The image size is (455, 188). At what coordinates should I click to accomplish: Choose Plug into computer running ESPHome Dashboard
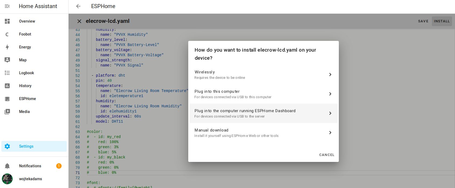click(264, 113)
